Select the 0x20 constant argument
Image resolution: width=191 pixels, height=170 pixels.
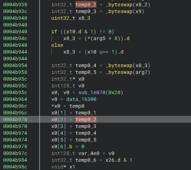pyautogui.click(x=117, y=93)
